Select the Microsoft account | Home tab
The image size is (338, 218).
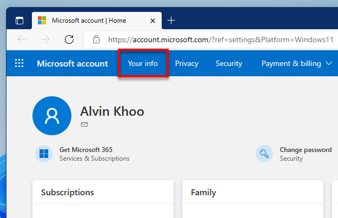97,21
